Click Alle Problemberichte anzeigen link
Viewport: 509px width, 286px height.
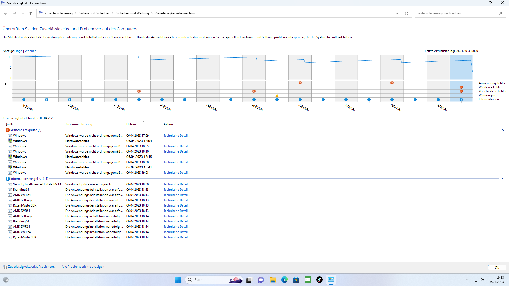coord(83,267)
